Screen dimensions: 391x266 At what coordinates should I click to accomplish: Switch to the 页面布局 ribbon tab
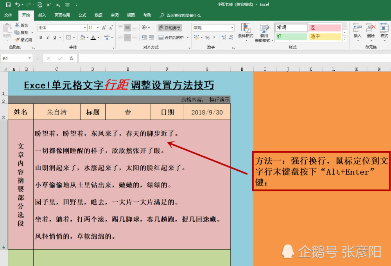(x=62, y=15)
